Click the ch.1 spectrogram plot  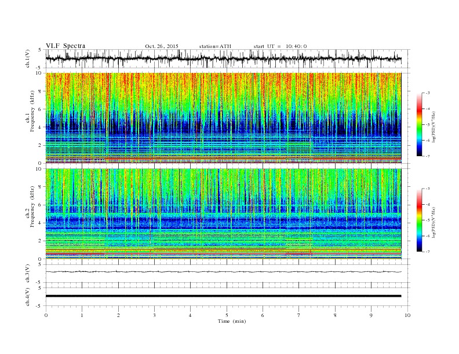pos(223,118)
